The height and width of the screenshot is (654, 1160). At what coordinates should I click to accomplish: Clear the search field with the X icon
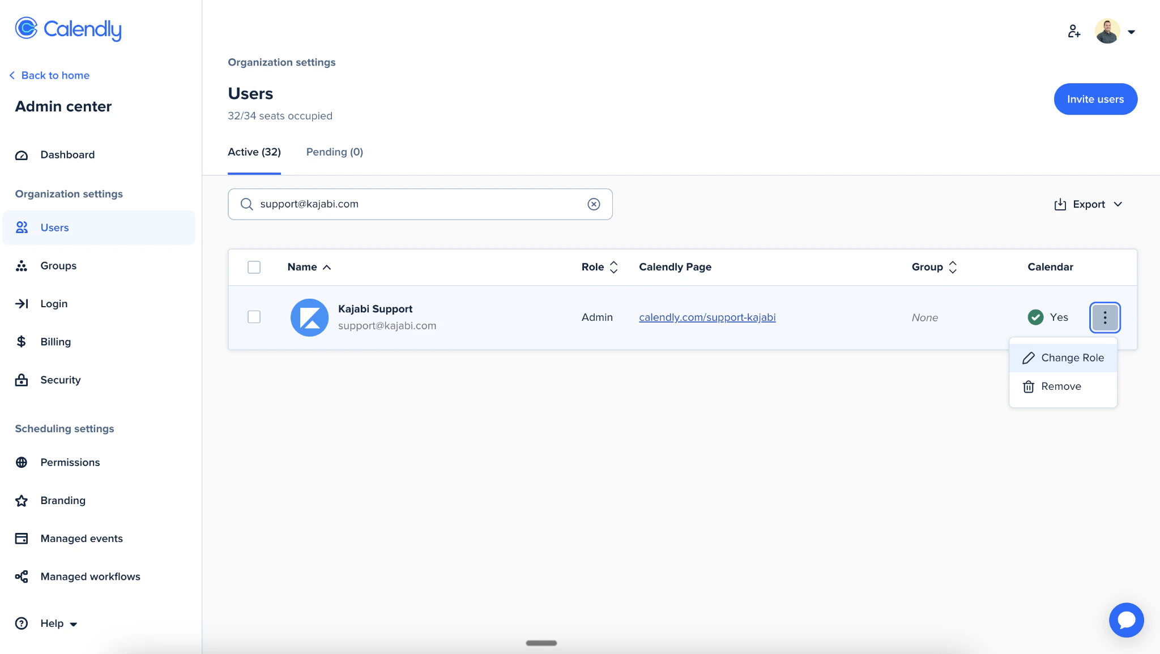(x=594, y=204)
